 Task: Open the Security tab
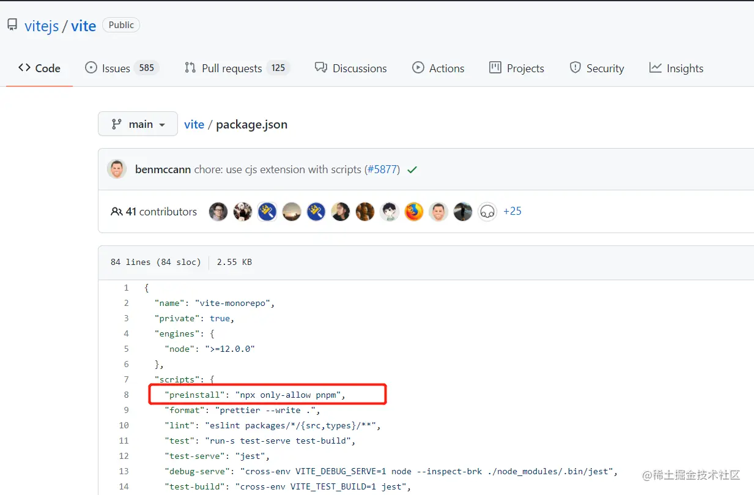point(597,68)
